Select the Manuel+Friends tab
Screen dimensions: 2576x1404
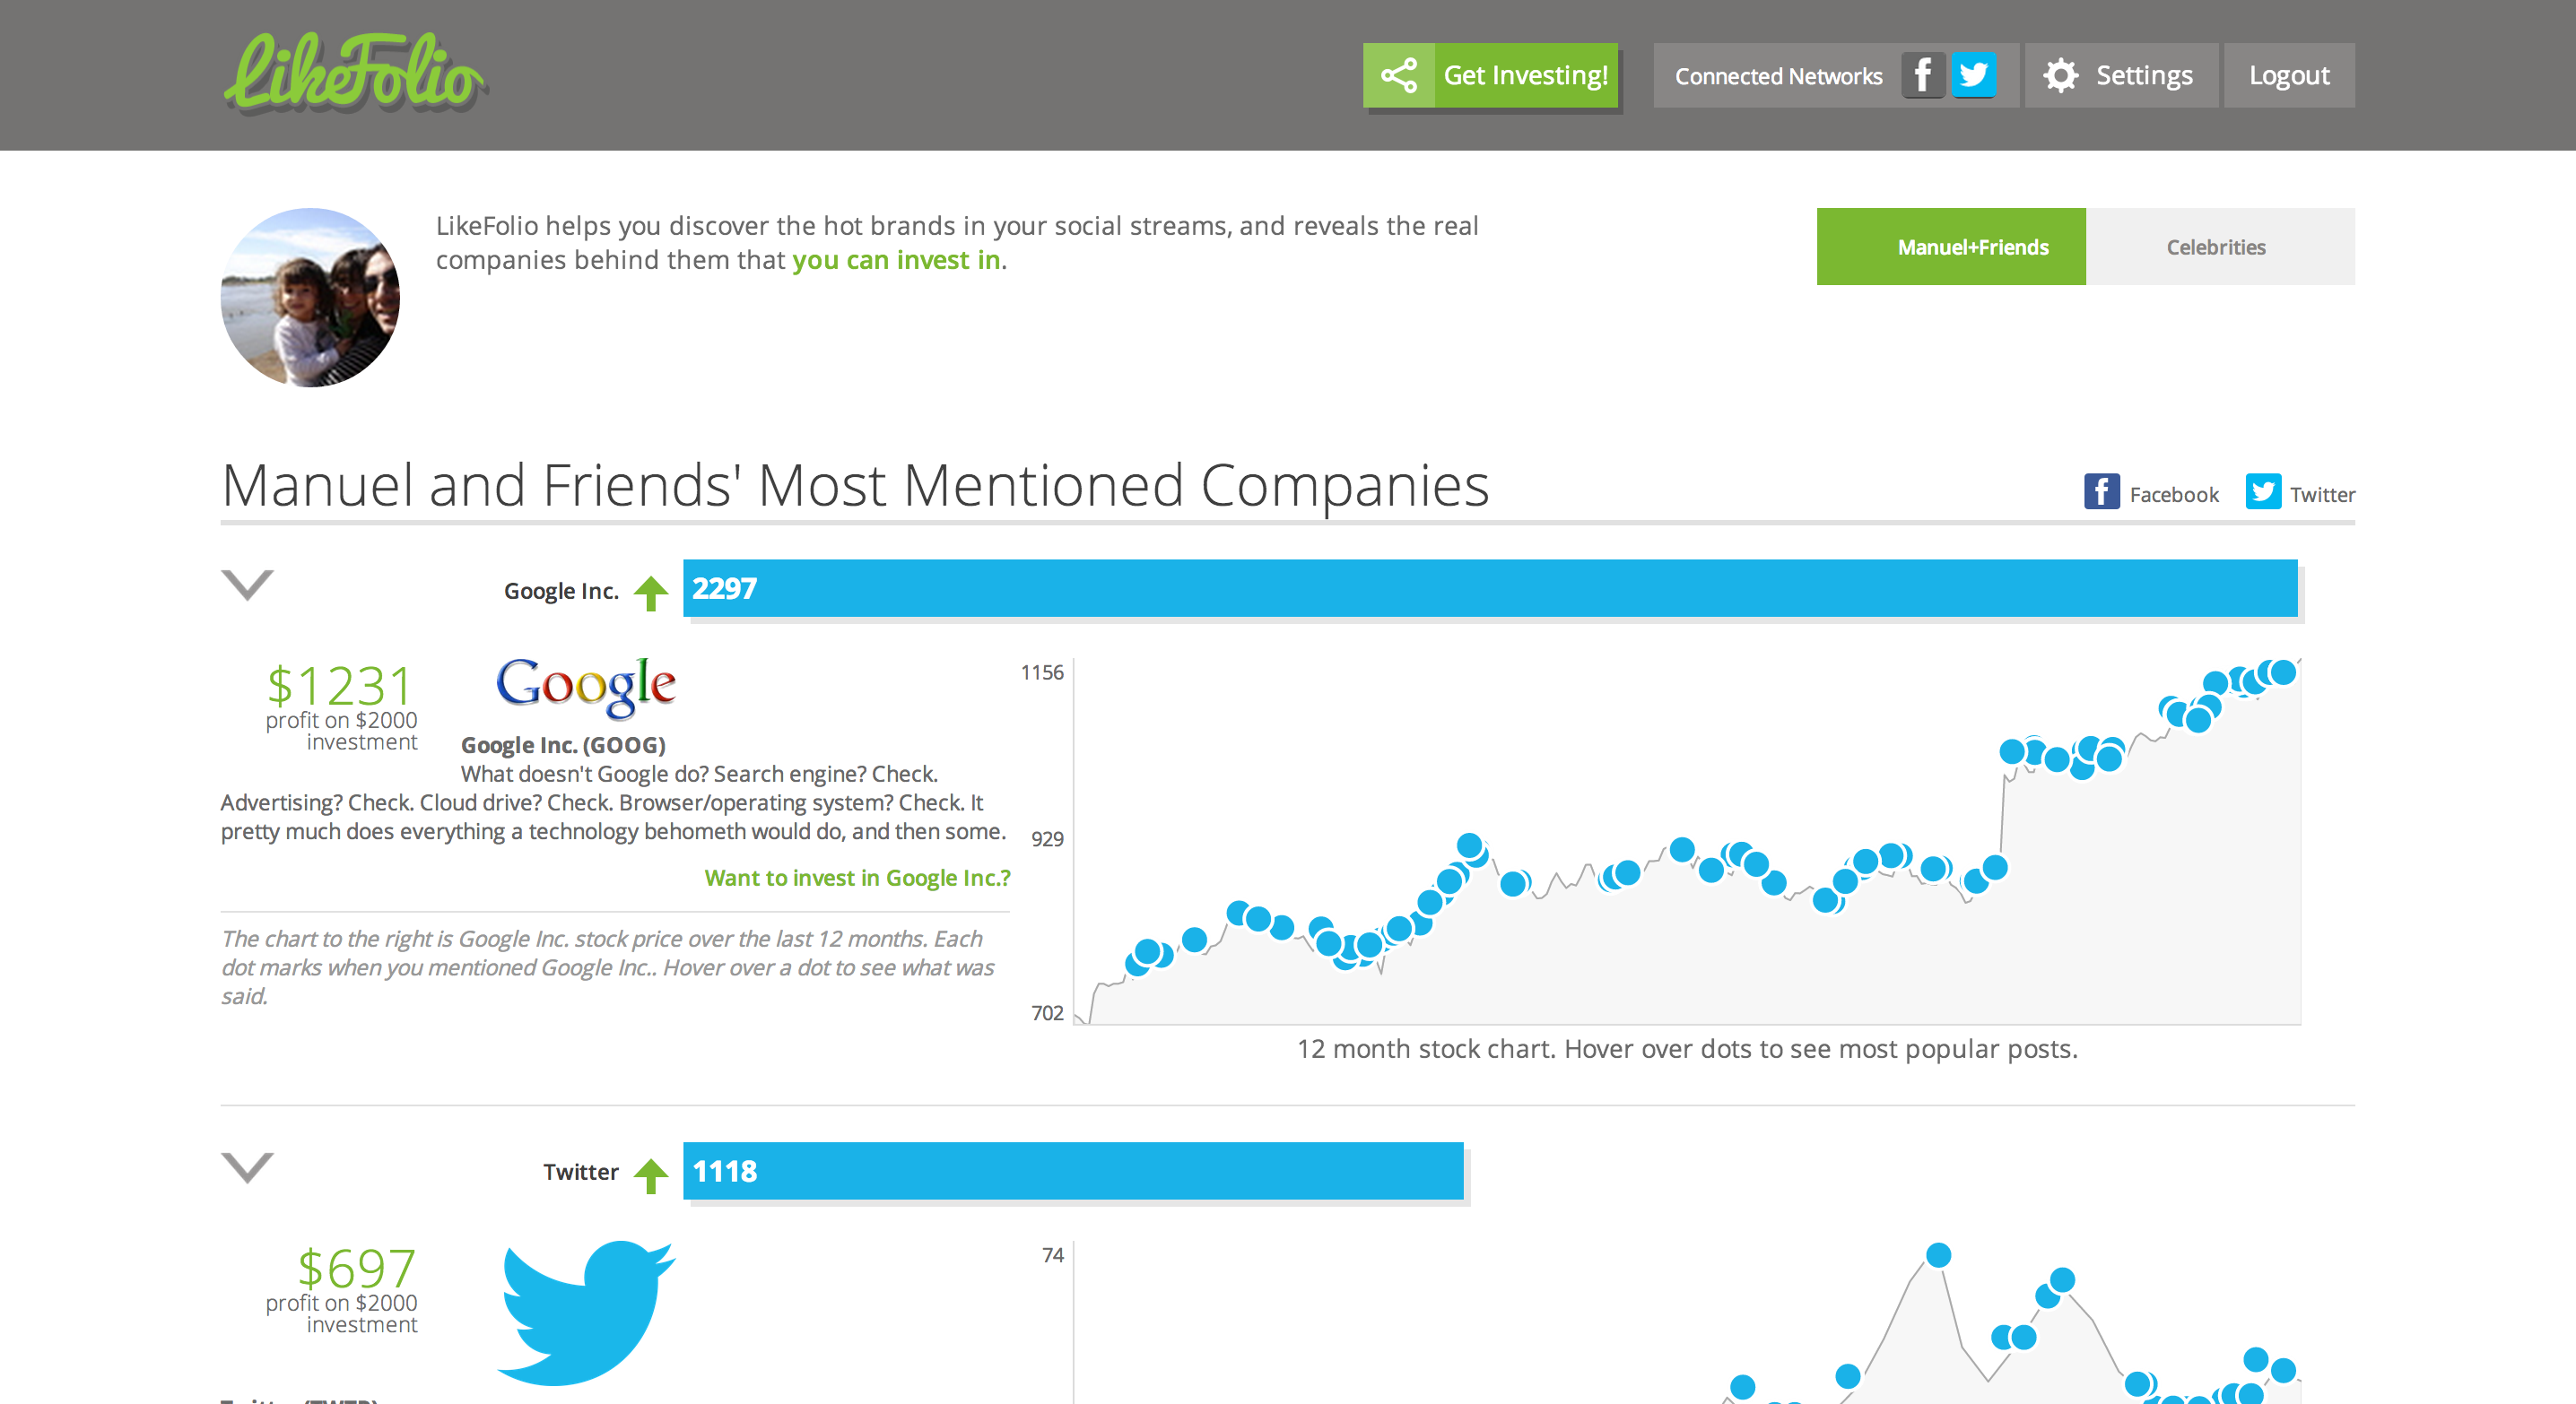(x=1951, y=247)
